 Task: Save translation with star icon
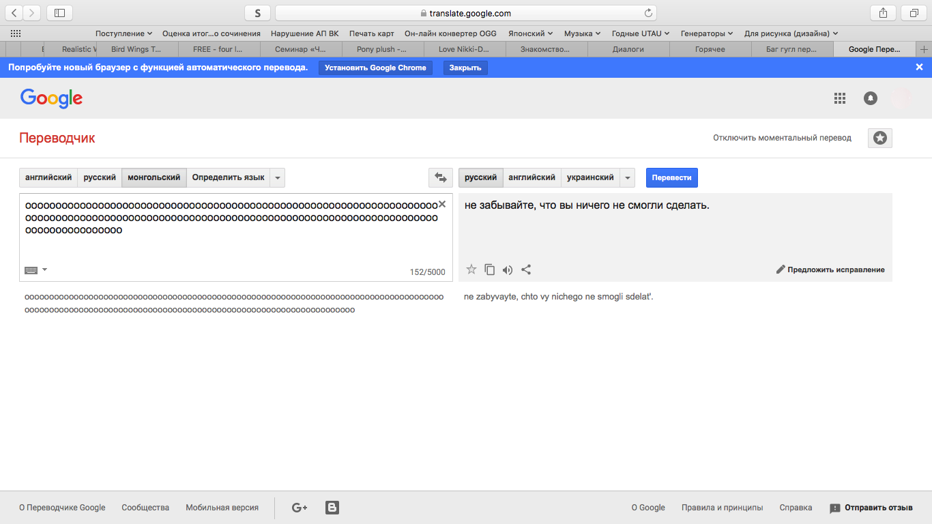coord(471,270)
